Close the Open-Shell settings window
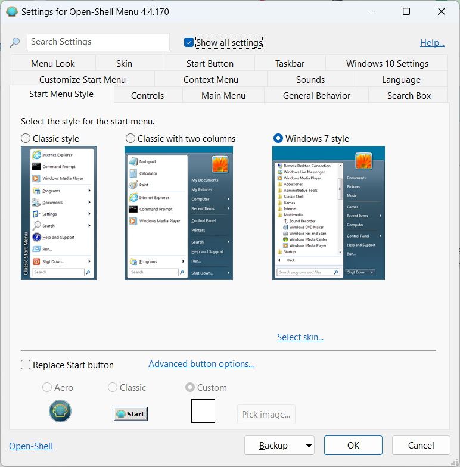The width and height of the screenshot is (460, 467). click(441, 11)
